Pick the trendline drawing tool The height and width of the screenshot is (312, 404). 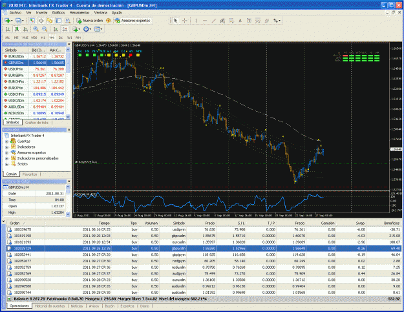[213, 21]
